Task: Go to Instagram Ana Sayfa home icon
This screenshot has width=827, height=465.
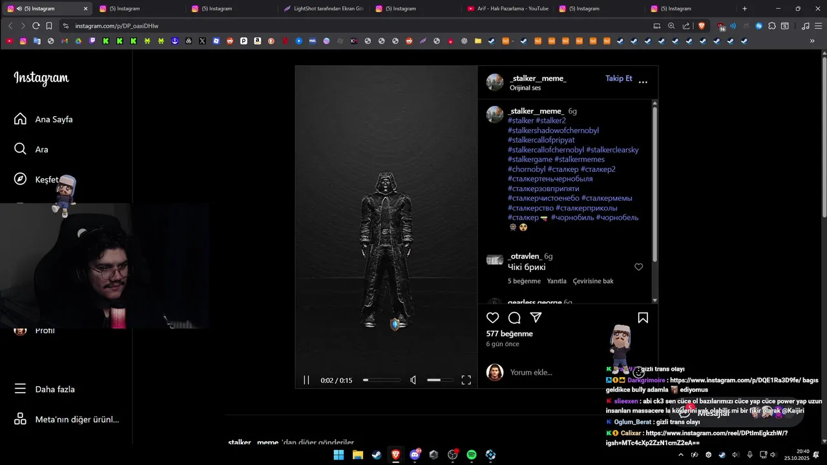Action: [x=20, y=119]
